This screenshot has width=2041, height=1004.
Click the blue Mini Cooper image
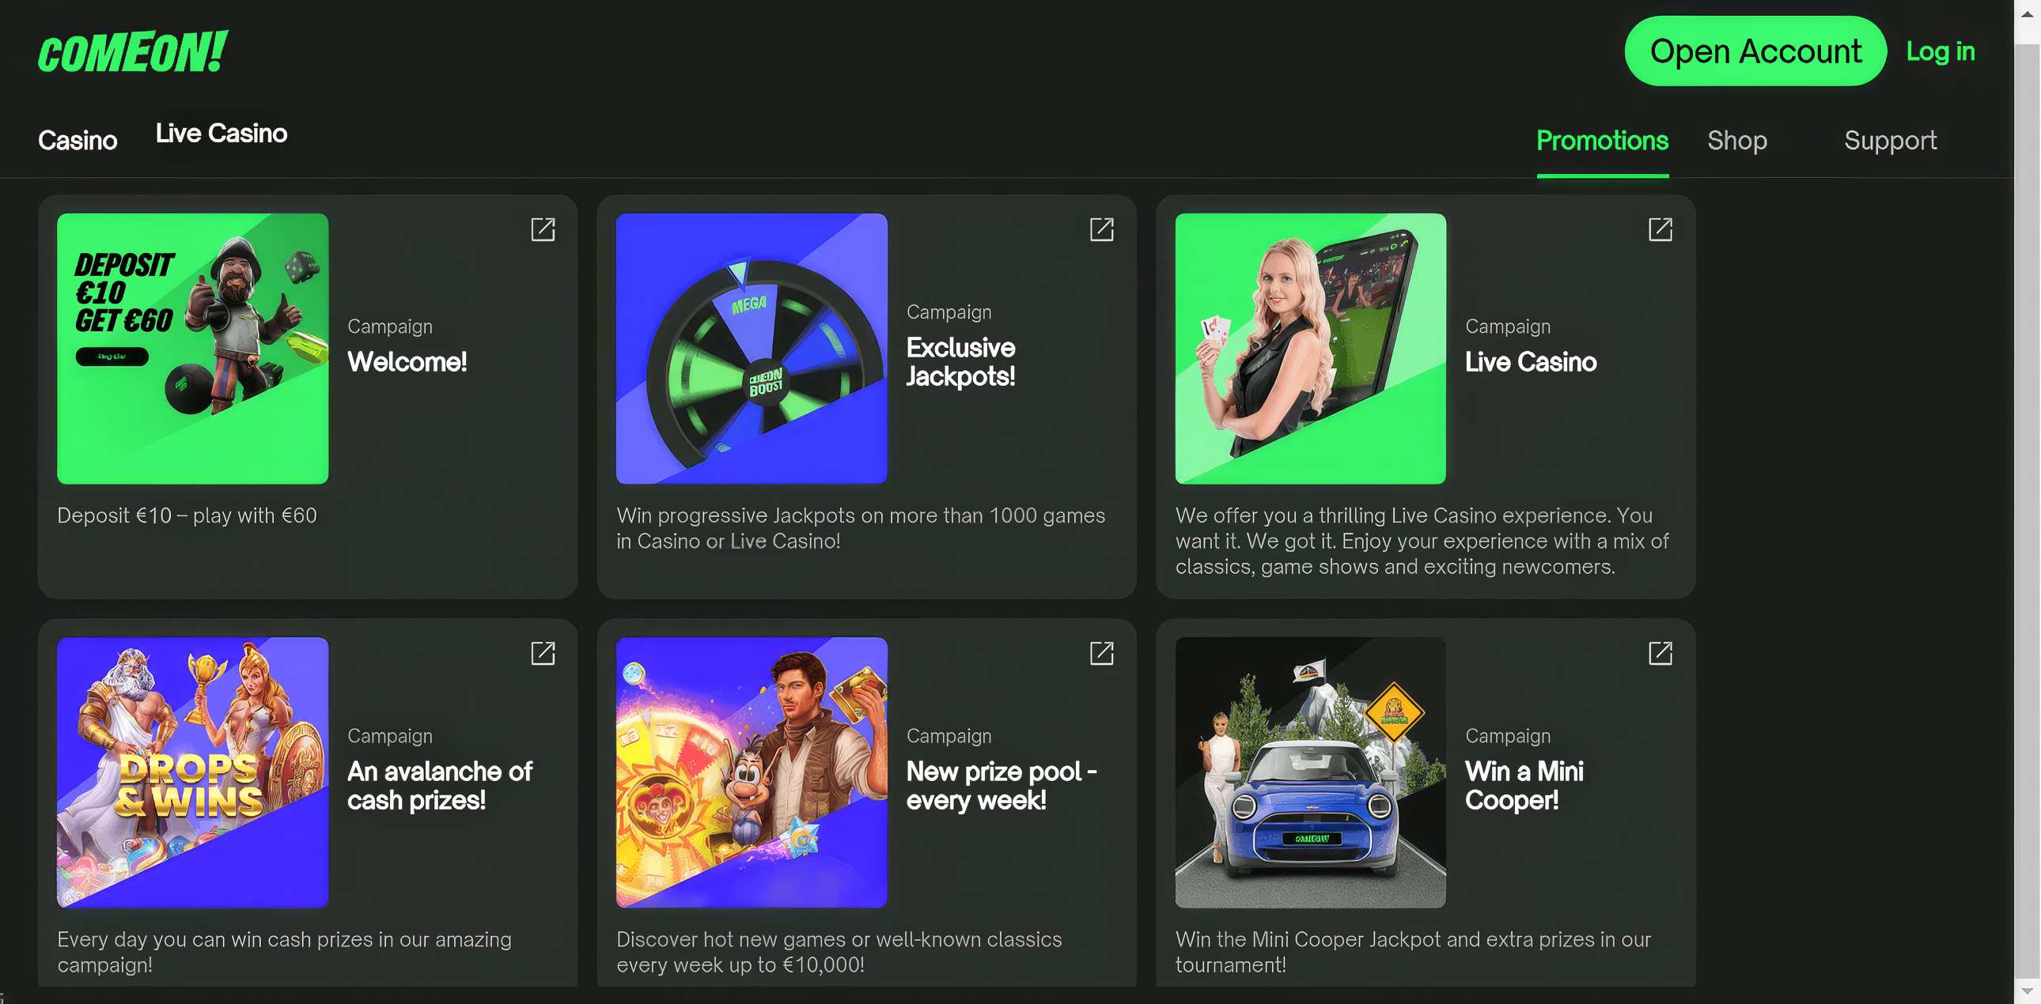(x=1310, y=772)
